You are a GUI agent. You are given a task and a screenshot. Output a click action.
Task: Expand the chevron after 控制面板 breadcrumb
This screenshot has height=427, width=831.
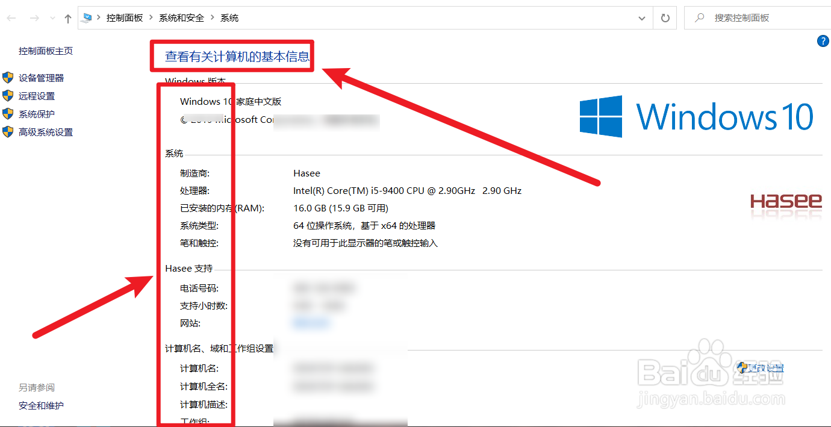pos(151,18)
